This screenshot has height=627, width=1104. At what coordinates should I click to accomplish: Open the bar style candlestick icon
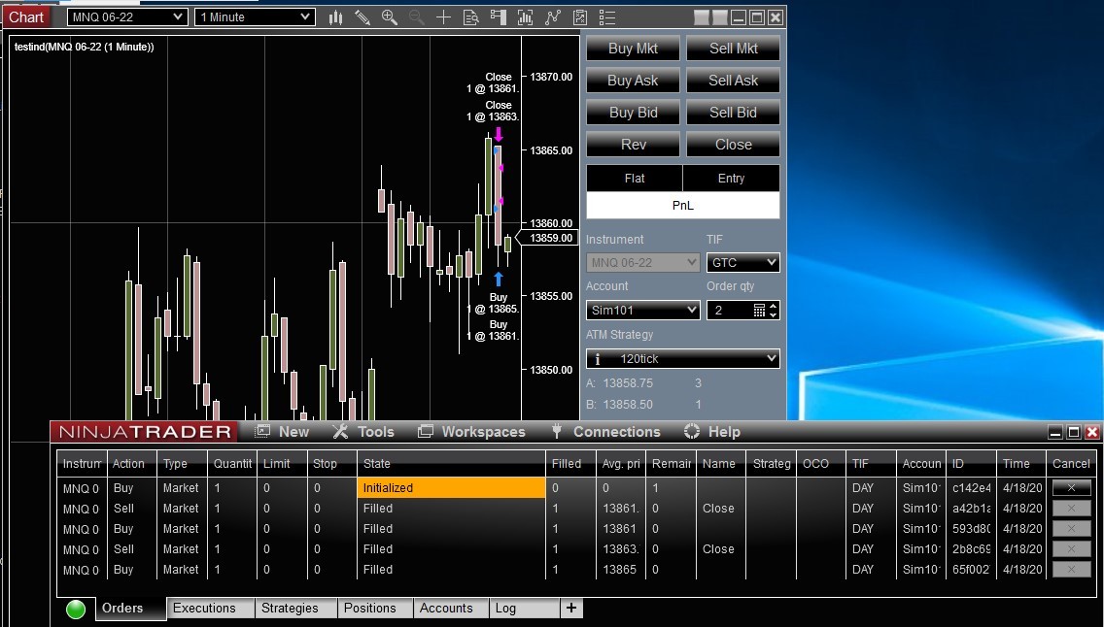click(x=336, y=17)
